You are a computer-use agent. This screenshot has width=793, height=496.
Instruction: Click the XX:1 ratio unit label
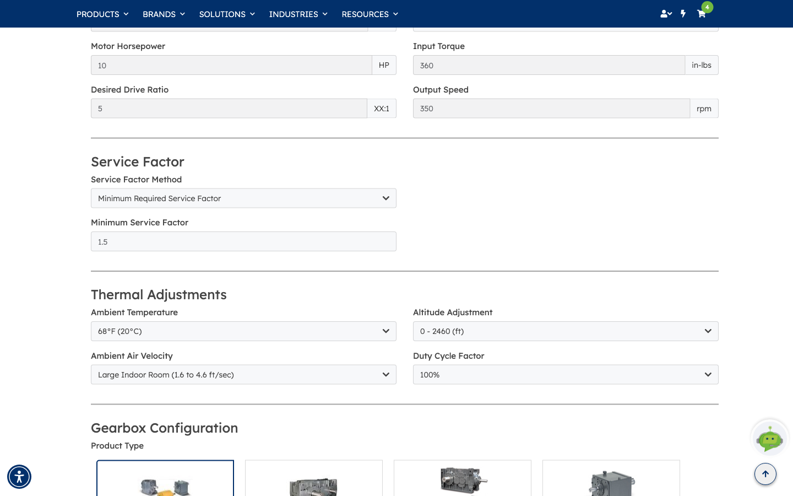click(382, 109)
